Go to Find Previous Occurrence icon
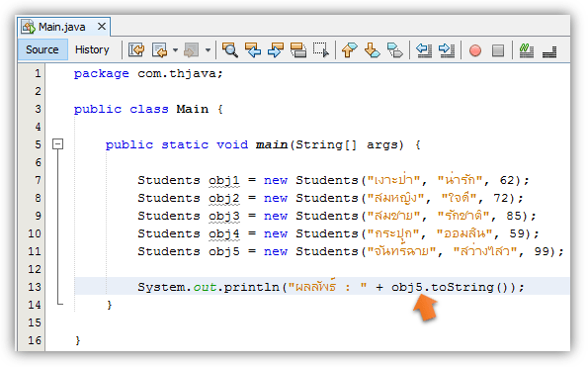The width and height of the screenshot is (588, 367). [x=253, y=49]
